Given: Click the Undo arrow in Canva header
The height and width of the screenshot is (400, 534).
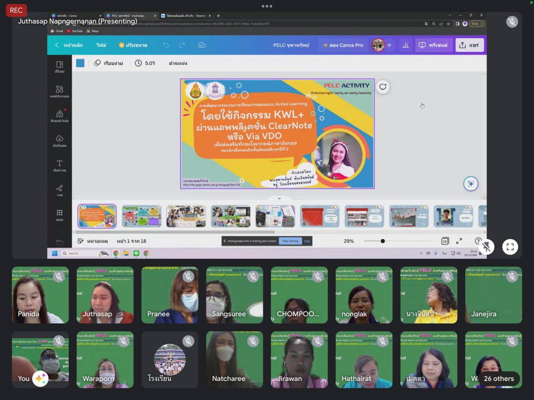Looking at the screenshot, I should click(166, 45).
